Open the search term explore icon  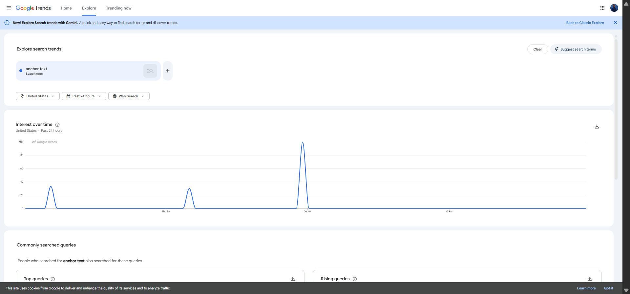point(150,71)
